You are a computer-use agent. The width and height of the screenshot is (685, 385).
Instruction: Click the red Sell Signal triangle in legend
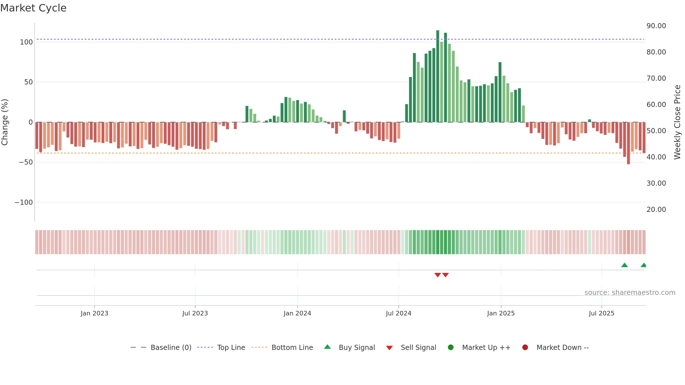[389, 348]
